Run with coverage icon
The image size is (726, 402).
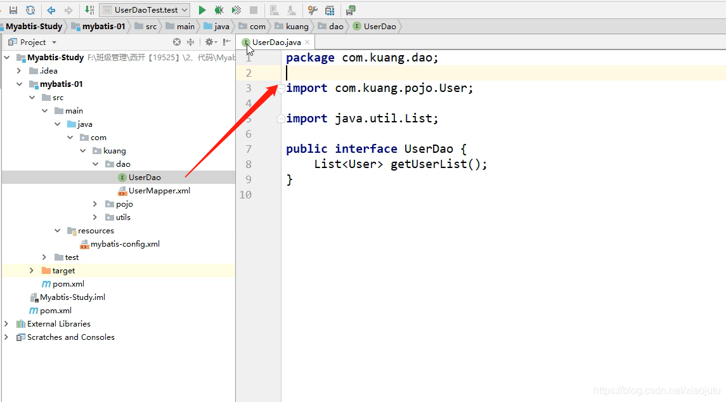[236, 10]
